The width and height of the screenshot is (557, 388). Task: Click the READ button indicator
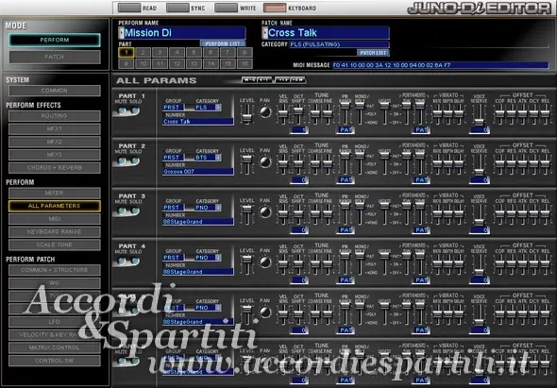click(x=129, y=8)
